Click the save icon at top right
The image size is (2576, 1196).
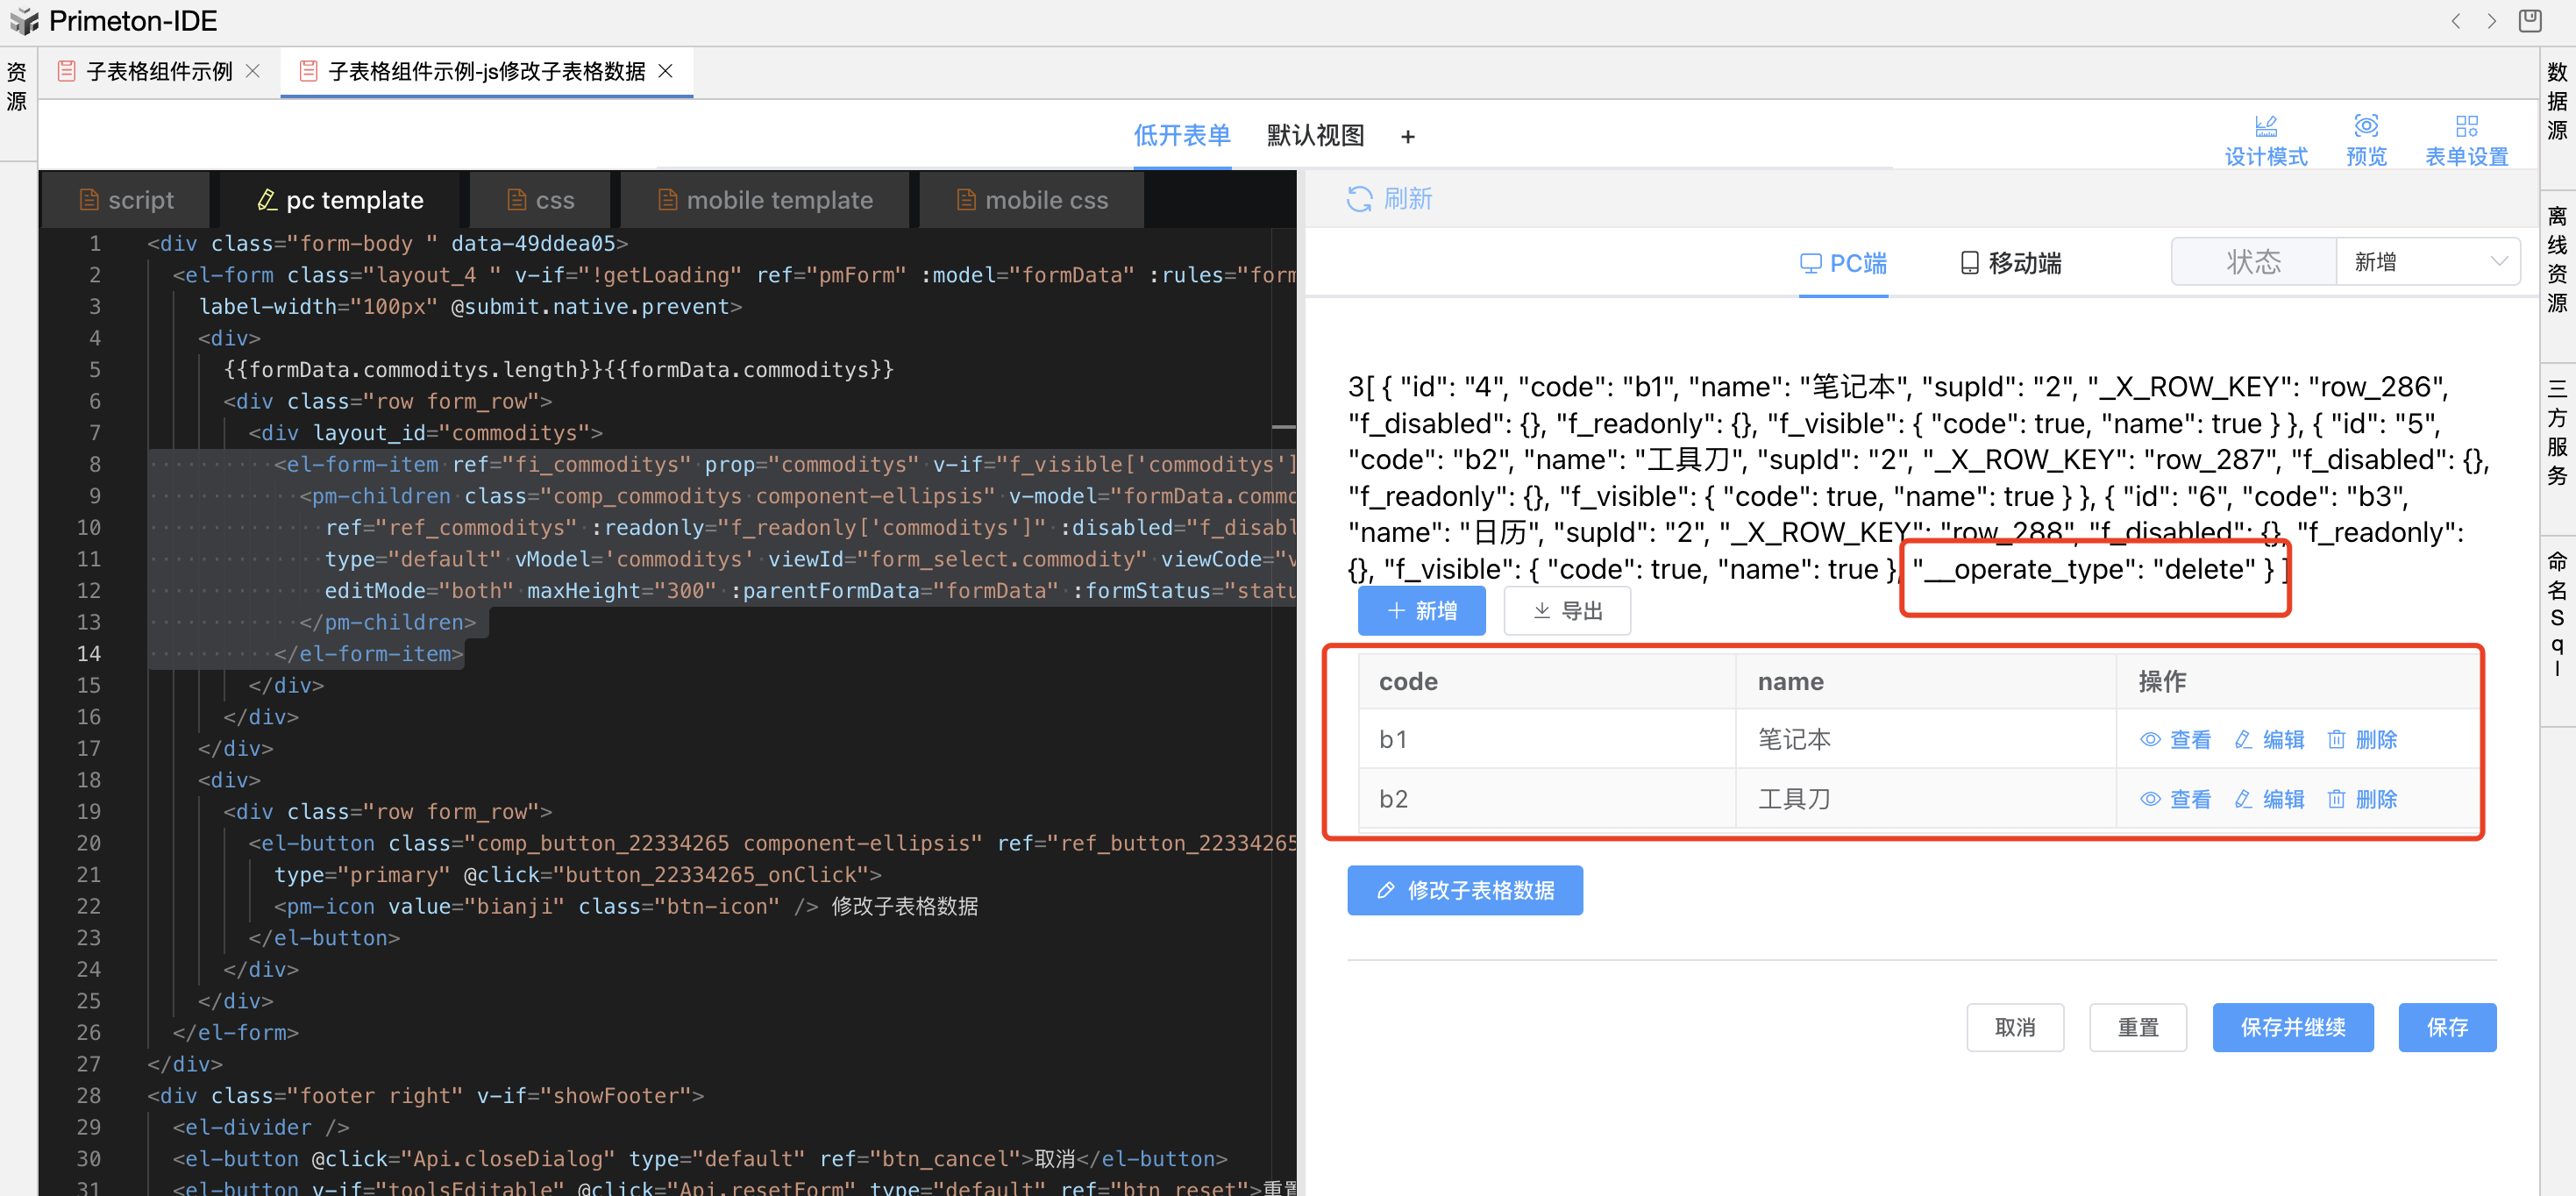[2530, 21]
